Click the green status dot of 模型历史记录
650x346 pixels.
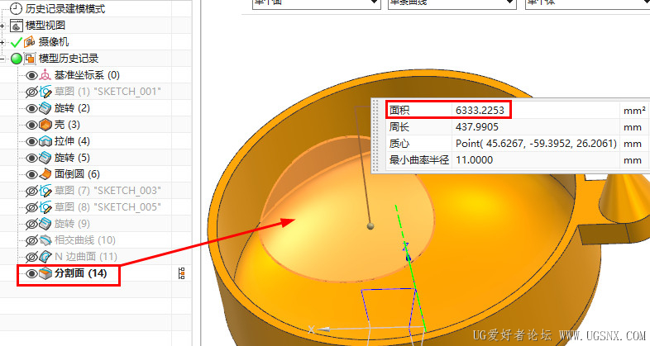(17, 59)
